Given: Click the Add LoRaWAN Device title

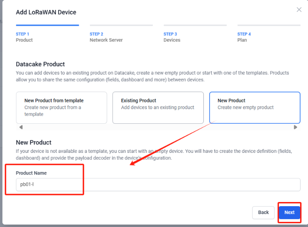Looking at the screenshot, I should tap(46, 12).
